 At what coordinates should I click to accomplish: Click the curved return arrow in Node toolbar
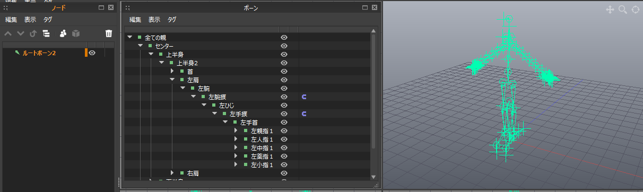coord(33,34)
